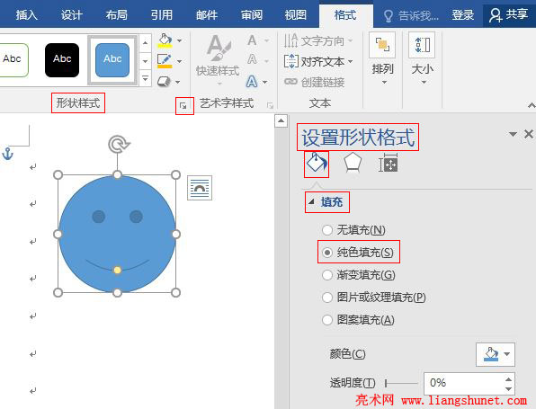
Task: Open the 对齐文本 dropdown
Action: 318,61
